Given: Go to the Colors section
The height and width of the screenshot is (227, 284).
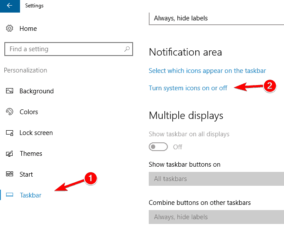Looking at the screenshot, I should [29, 112].
